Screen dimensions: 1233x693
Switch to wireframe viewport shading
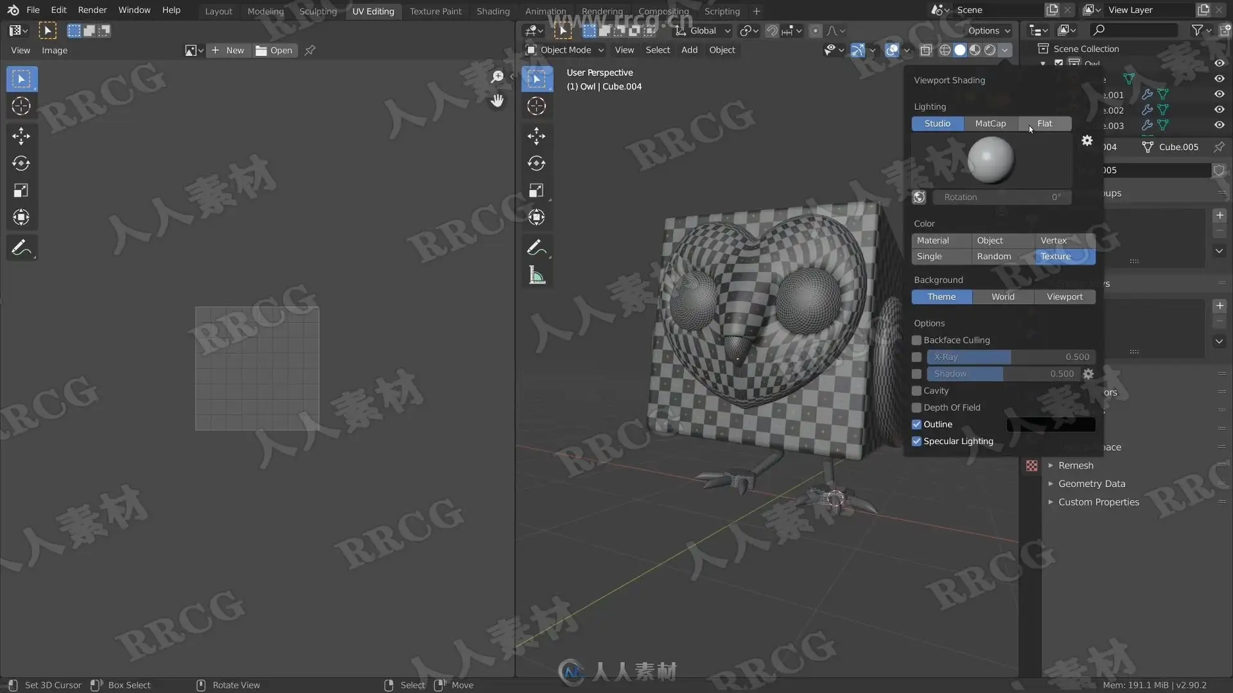coord(945,50)
